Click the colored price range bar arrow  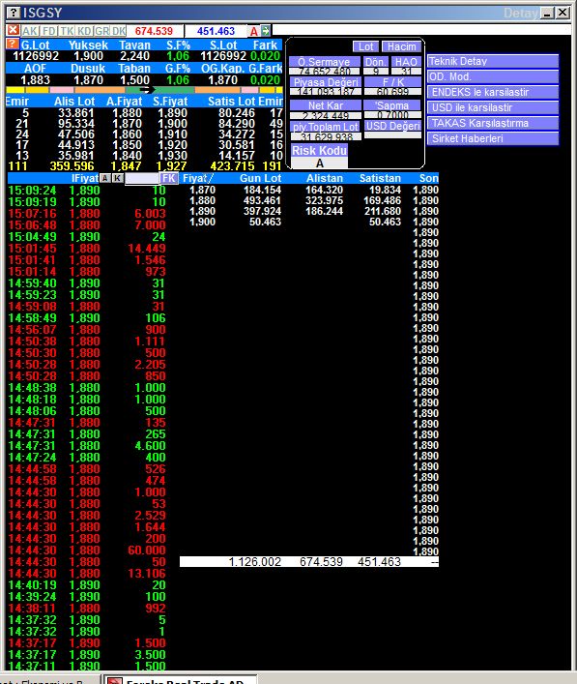(x=147, y=89)
